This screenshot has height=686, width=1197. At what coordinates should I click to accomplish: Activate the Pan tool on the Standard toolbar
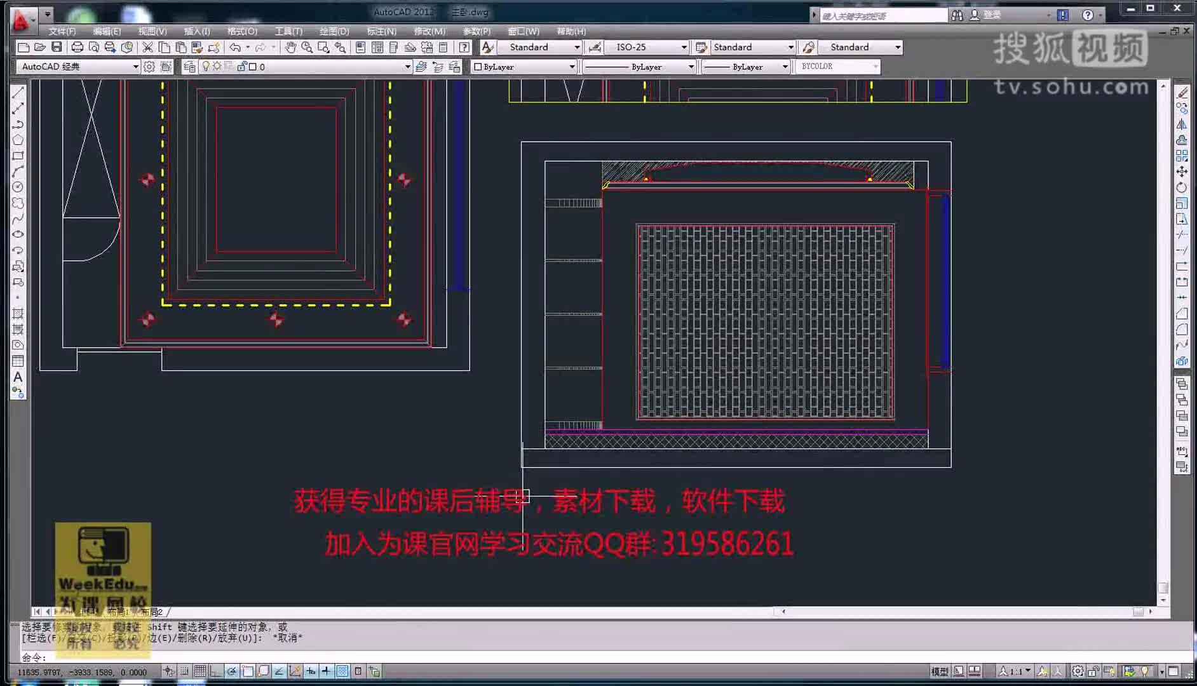click(291, 47)
